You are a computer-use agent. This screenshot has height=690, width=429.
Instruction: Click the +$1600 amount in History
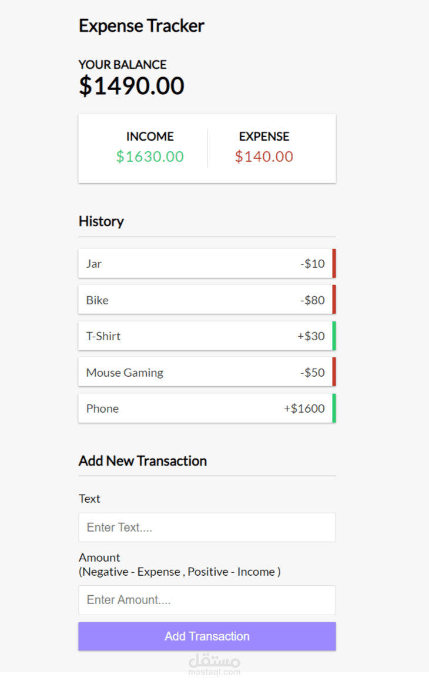[304, 409]
